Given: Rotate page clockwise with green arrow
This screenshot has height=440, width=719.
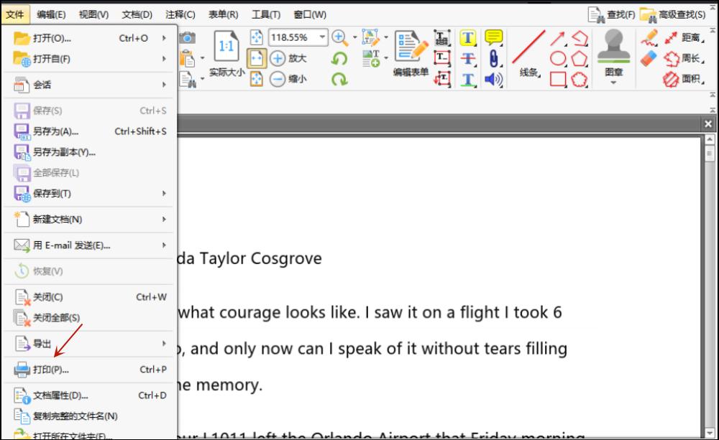Looking at the screenshot, I should click(x=339, y=79).
